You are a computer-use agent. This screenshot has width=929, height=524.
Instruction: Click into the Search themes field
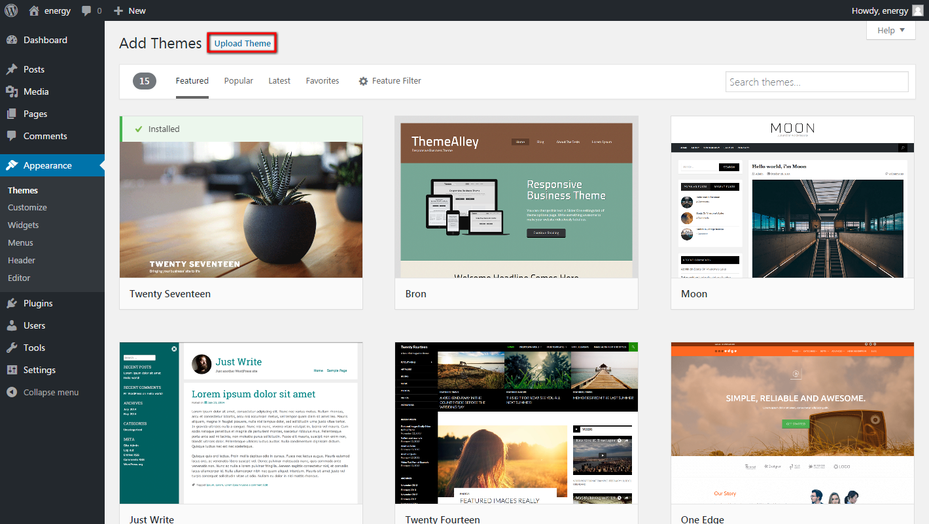(816, 82)
